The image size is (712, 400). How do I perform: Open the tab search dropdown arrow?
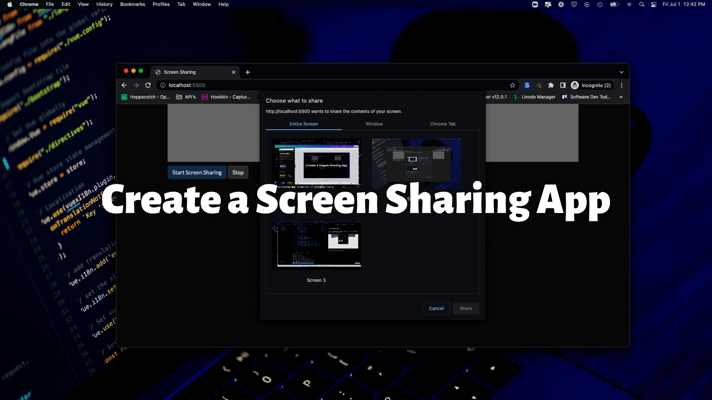click(621, 72)
